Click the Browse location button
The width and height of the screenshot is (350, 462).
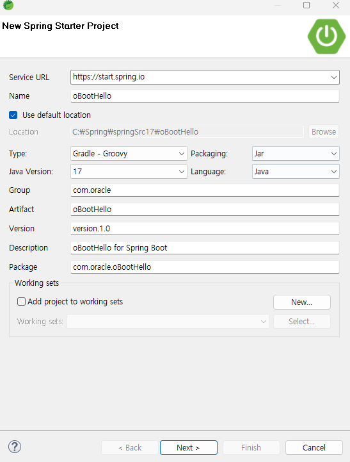[x=324, y=132]
